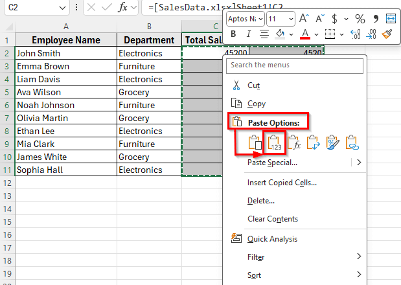The width and height of the screenshot is (401, 285).
Task: Select cell with John Smith
Action: 66,53
